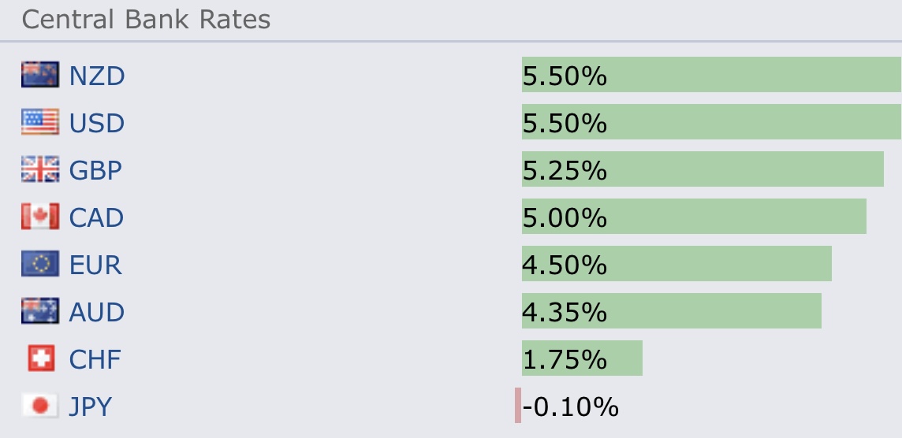Click the Swiss flag icon
902x438 pixels.
(40, 359)
